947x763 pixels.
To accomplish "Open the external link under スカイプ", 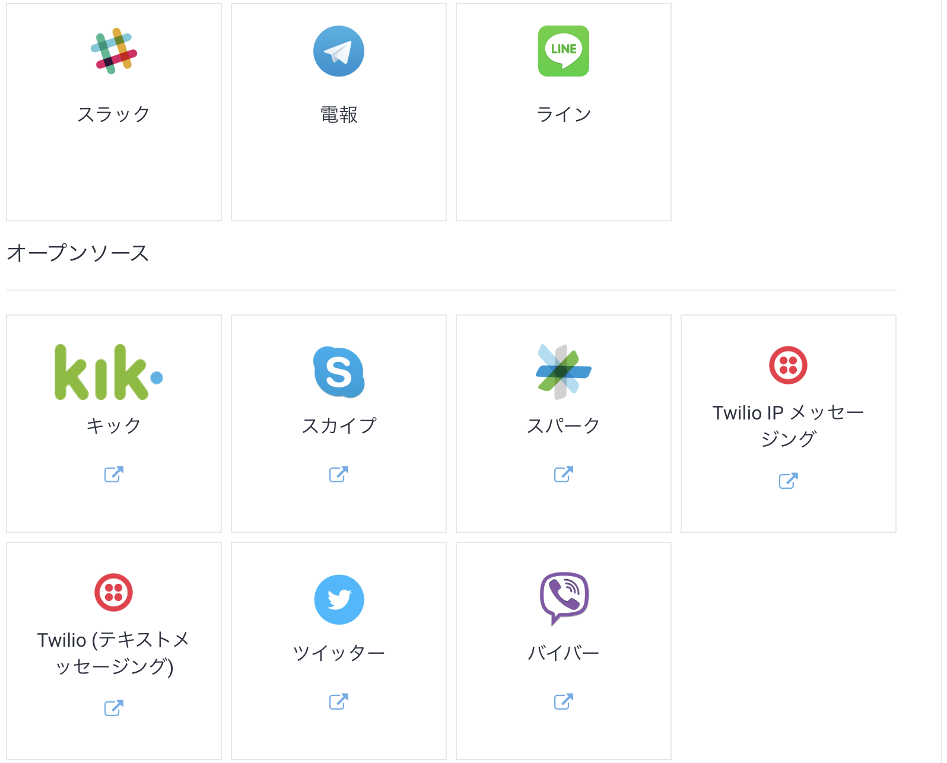I will [338, 474].
